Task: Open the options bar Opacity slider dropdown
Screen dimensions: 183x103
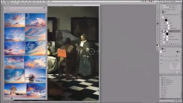Action: point(25,3)
